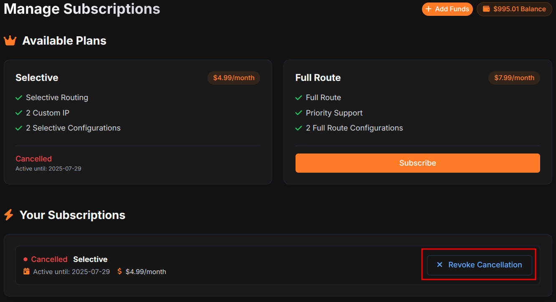Click the lightning bolt icon by Your Subscriptions

pyautogui.click(x=9, y=215)
